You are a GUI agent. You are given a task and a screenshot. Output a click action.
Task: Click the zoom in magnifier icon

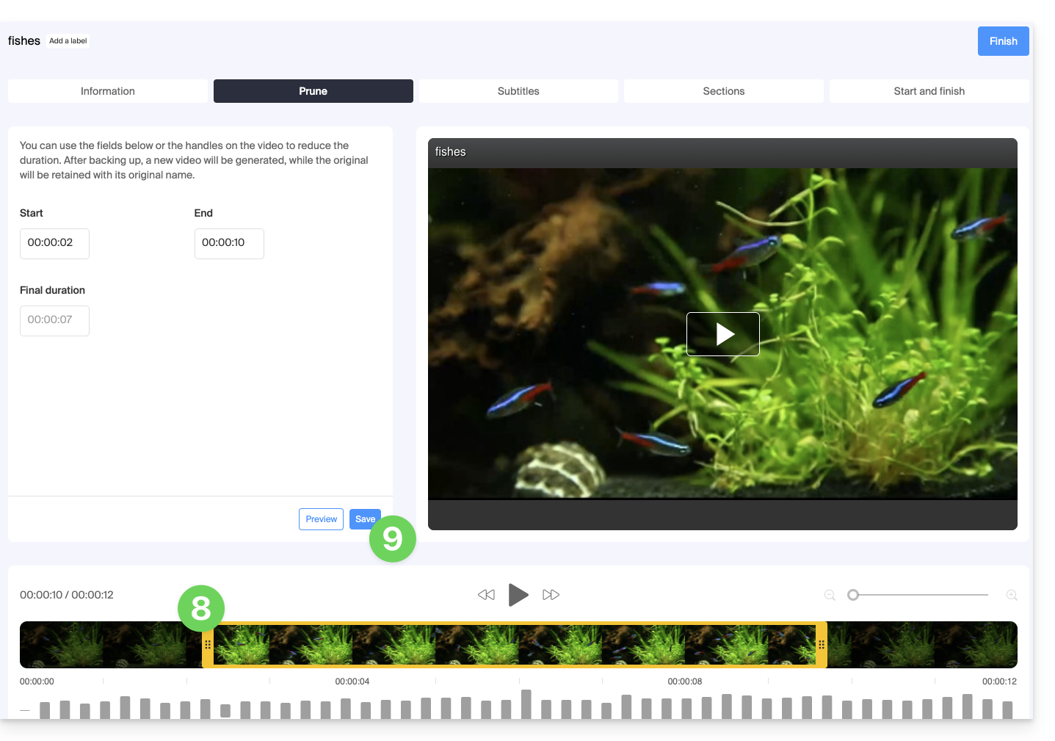pyautogui.click(x=1012, y=595)
